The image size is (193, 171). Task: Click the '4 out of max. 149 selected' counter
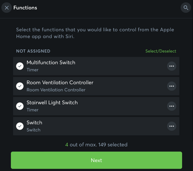96,145
